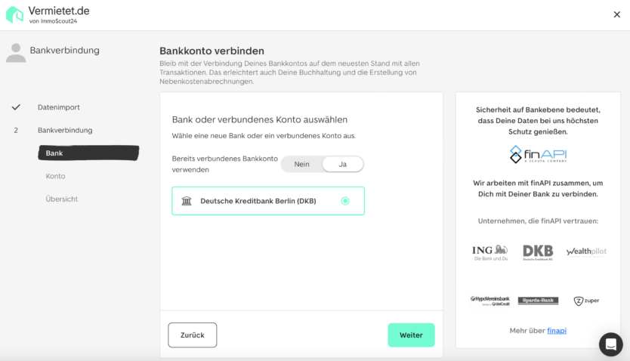
Task: Click the zuper logo
Action: point(586,301)
